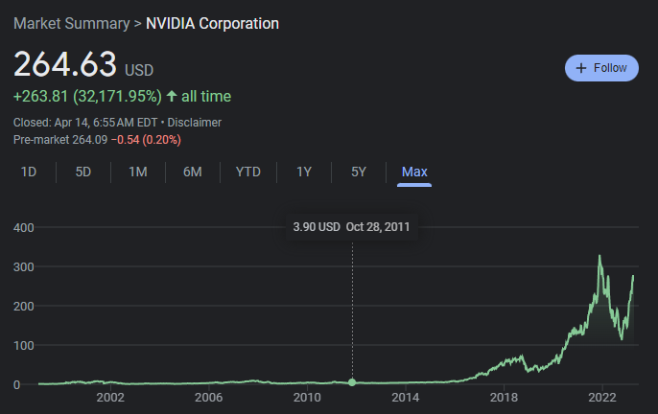Image resolution: width=658 pixels, height=414 pixels.
Task: Click the chart's highest peak near 2022
Action: pyautogui.click(x=600, y=257)
